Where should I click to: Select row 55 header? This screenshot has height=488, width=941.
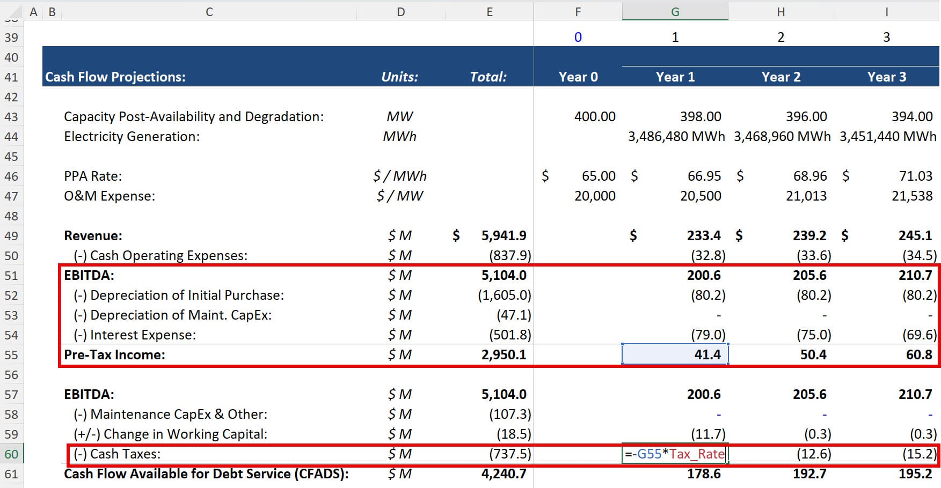(x=11, y=354)
